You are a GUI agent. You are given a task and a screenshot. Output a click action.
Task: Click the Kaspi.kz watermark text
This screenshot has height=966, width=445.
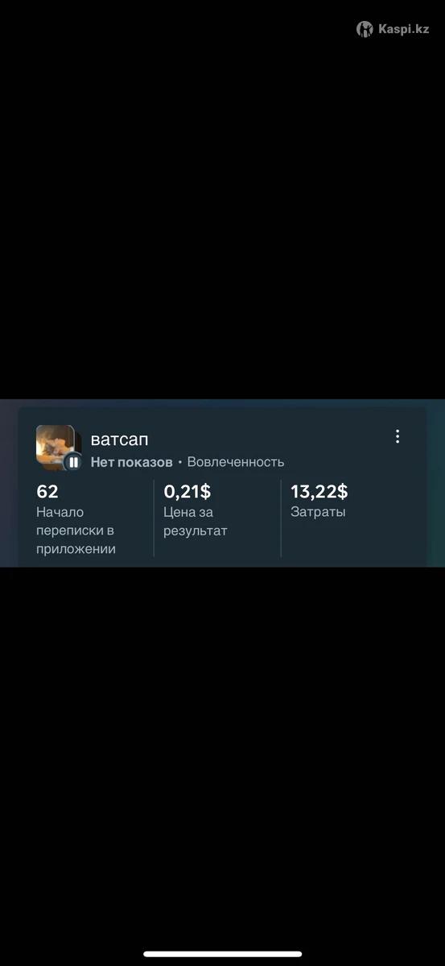click(404, 29)
